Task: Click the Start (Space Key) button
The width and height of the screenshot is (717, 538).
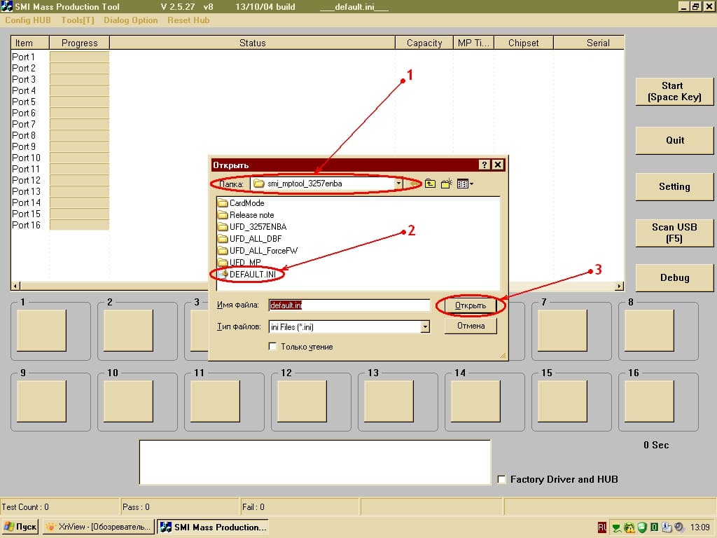Action: click(x=674, y=92)
